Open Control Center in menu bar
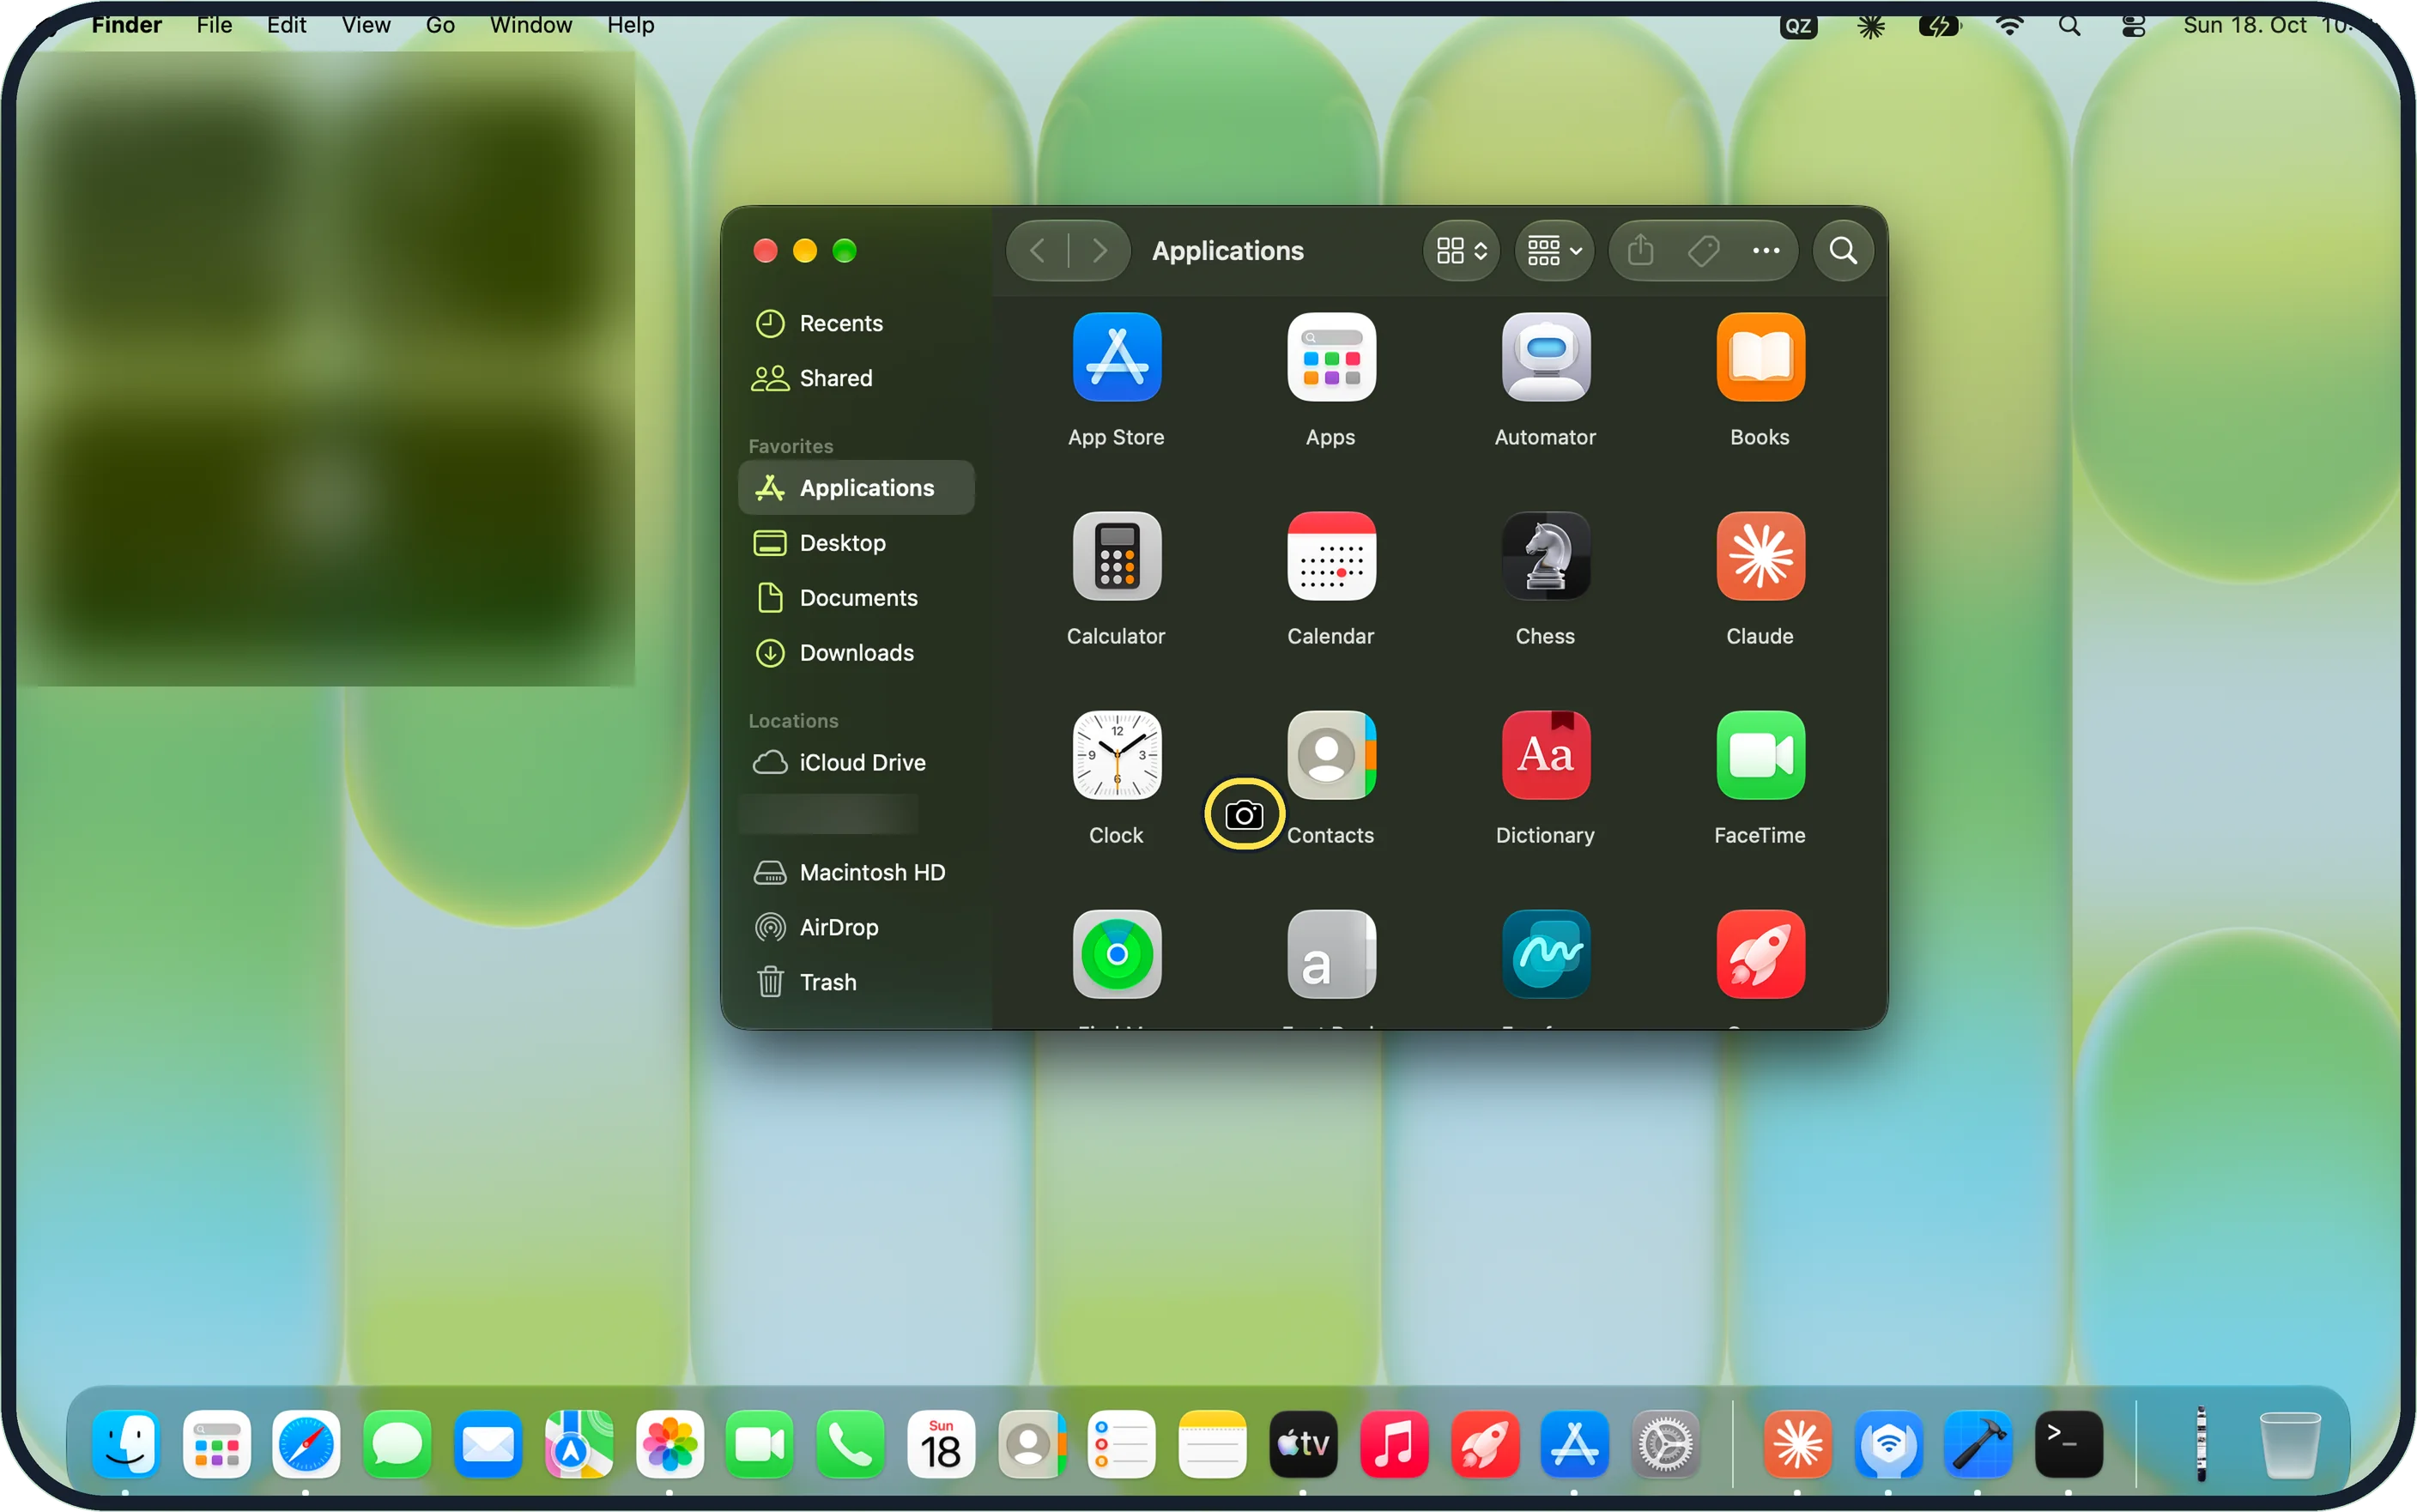The height and width of the screenshot is (1512, 2417). point(2133,26)
